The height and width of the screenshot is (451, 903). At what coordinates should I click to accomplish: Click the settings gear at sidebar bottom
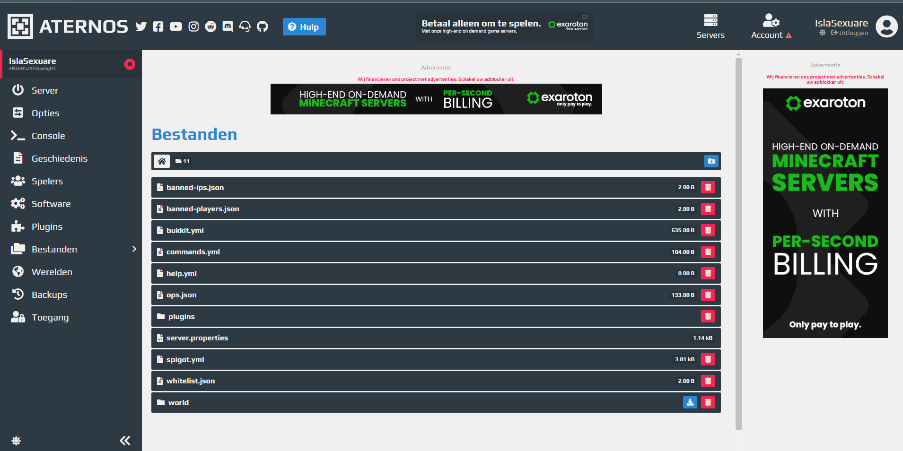pyautogui.click(x=16, y=441)
